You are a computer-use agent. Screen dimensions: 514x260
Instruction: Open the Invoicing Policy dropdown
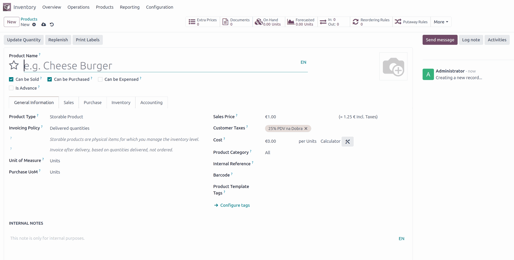[x=70, y=128]
